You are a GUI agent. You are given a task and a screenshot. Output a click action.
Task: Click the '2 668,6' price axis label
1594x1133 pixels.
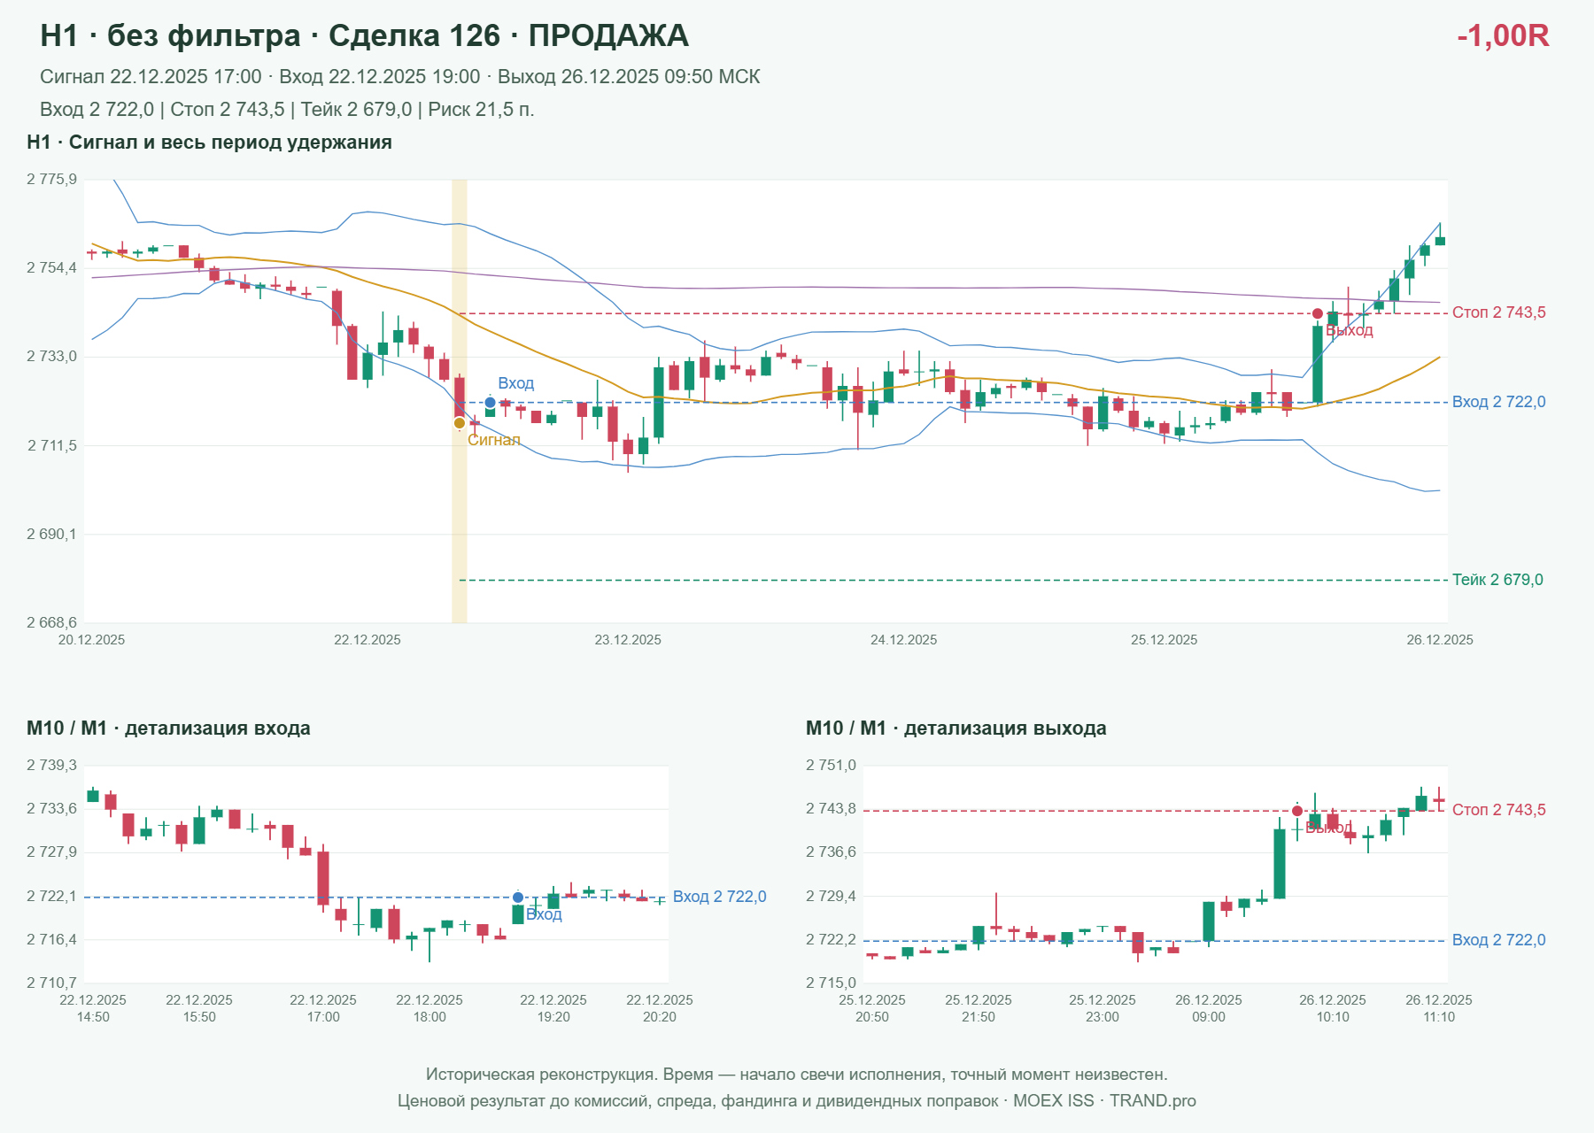(51, 623)
